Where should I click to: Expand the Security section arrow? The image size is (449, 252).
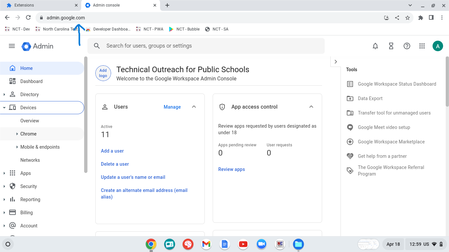4,186
